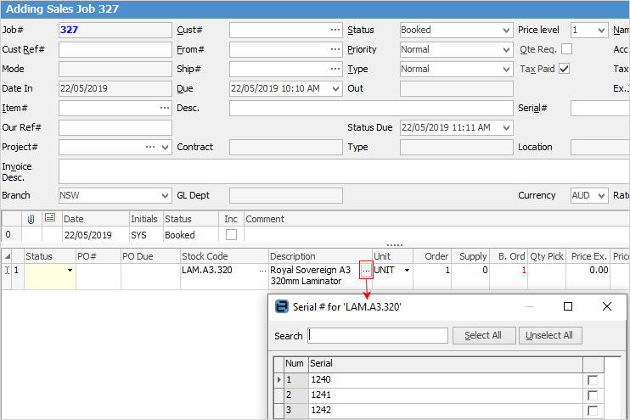Click the serial Search input field

point(378,335)
